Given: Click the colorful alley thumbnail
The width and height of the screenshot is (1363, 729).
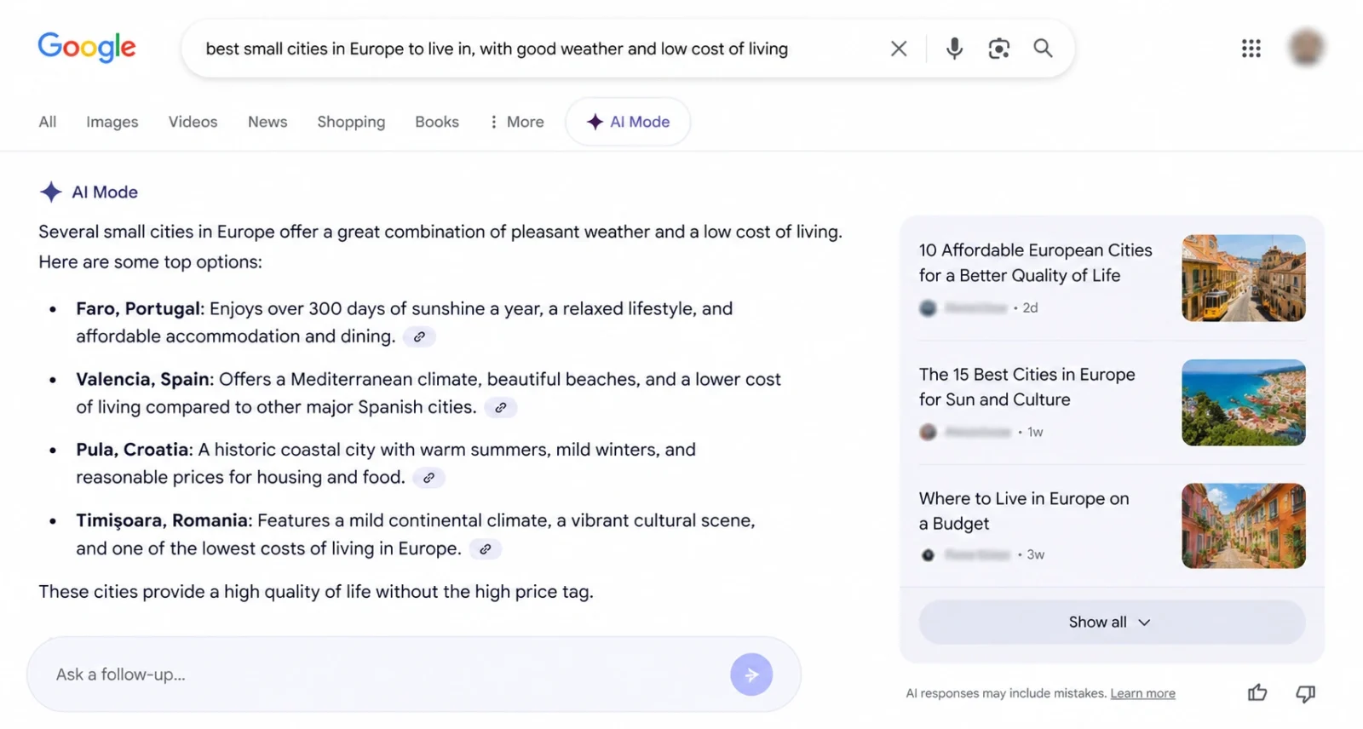Looking at the screenshot, I should point(1244,525).
